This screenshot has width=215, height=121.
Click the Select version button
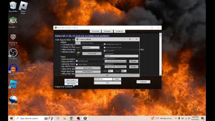coord(71,80)
